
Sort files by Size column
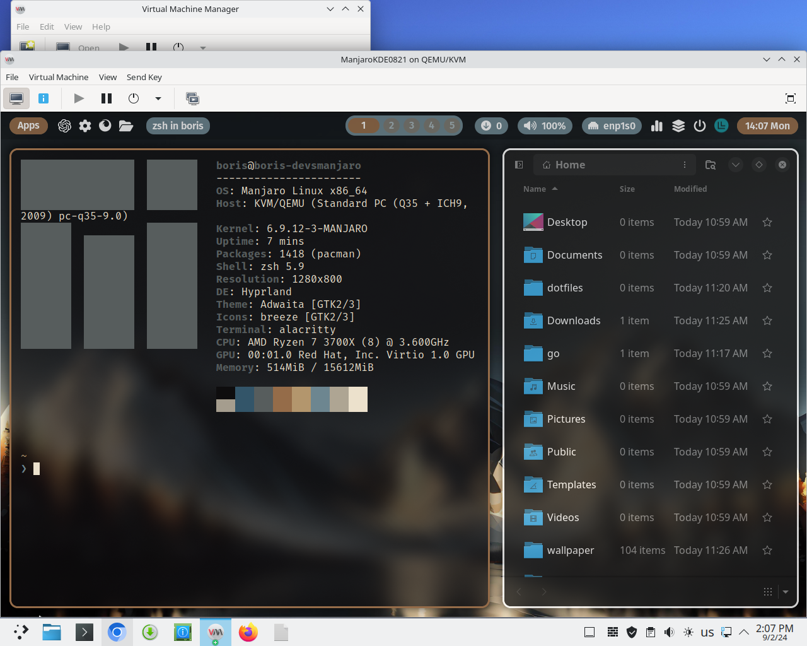pos(627,189)
